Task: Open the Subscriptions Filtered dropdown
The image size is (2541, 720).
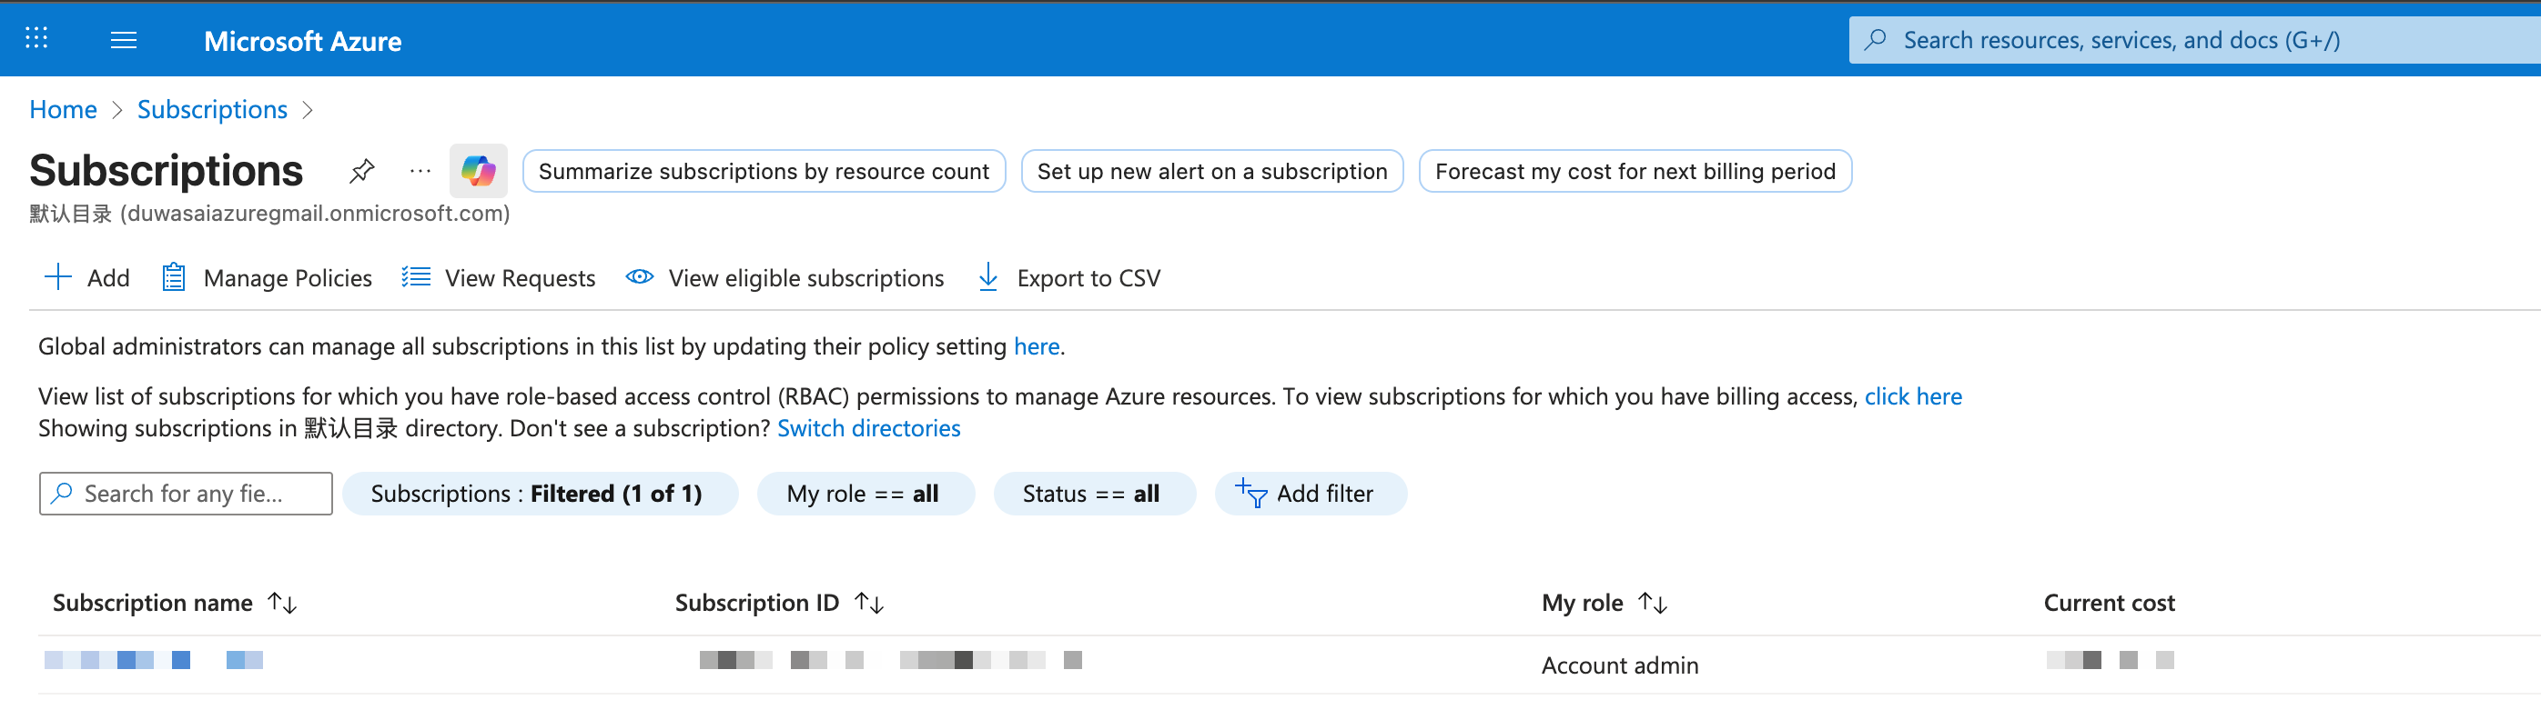Action: pyautogui.click(x=539, y=494)
